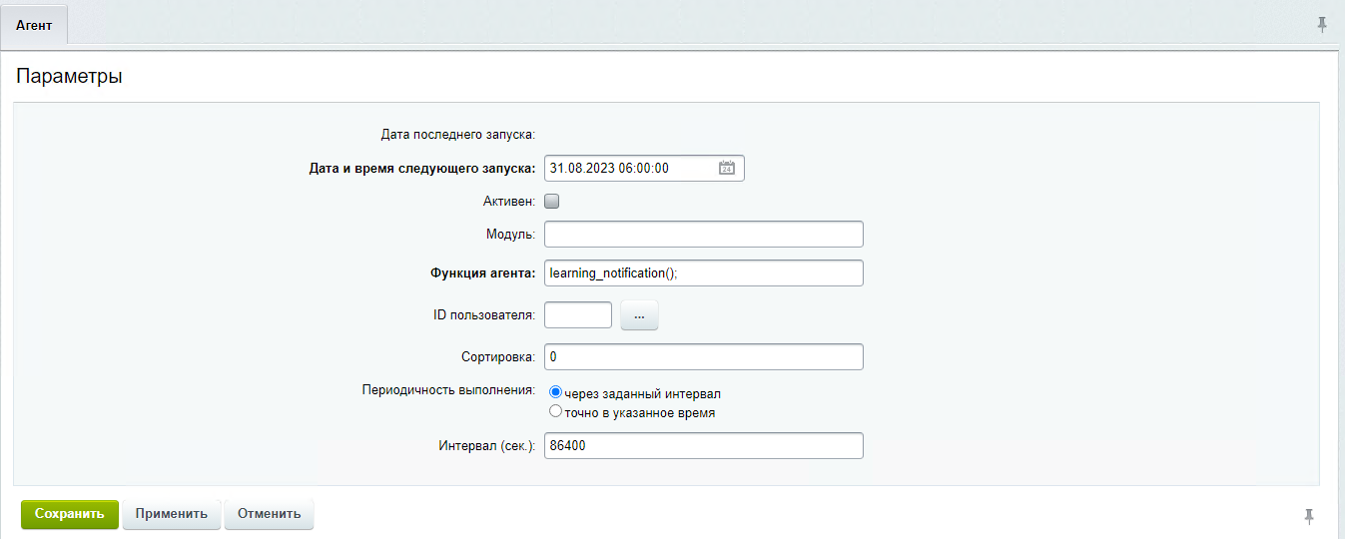Click the "Дата и время следующего запуска:" label
This screenshot has height=539, width=1345.
pyautogui.click(x=422, y=169)
